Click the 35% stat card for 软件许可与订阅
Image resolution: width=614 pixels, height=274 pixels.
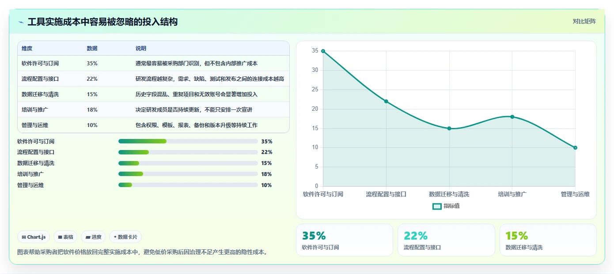(344, 240)
